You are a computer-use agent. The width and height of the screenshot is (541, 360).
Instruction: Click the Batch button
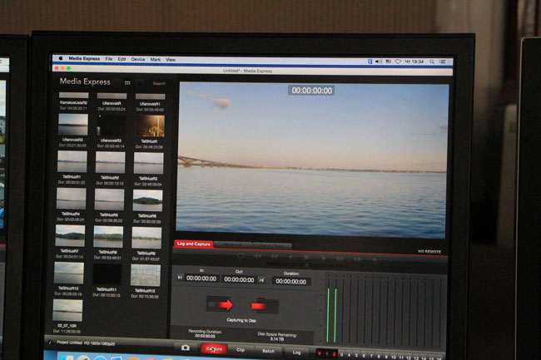click(x=268, y=351)
